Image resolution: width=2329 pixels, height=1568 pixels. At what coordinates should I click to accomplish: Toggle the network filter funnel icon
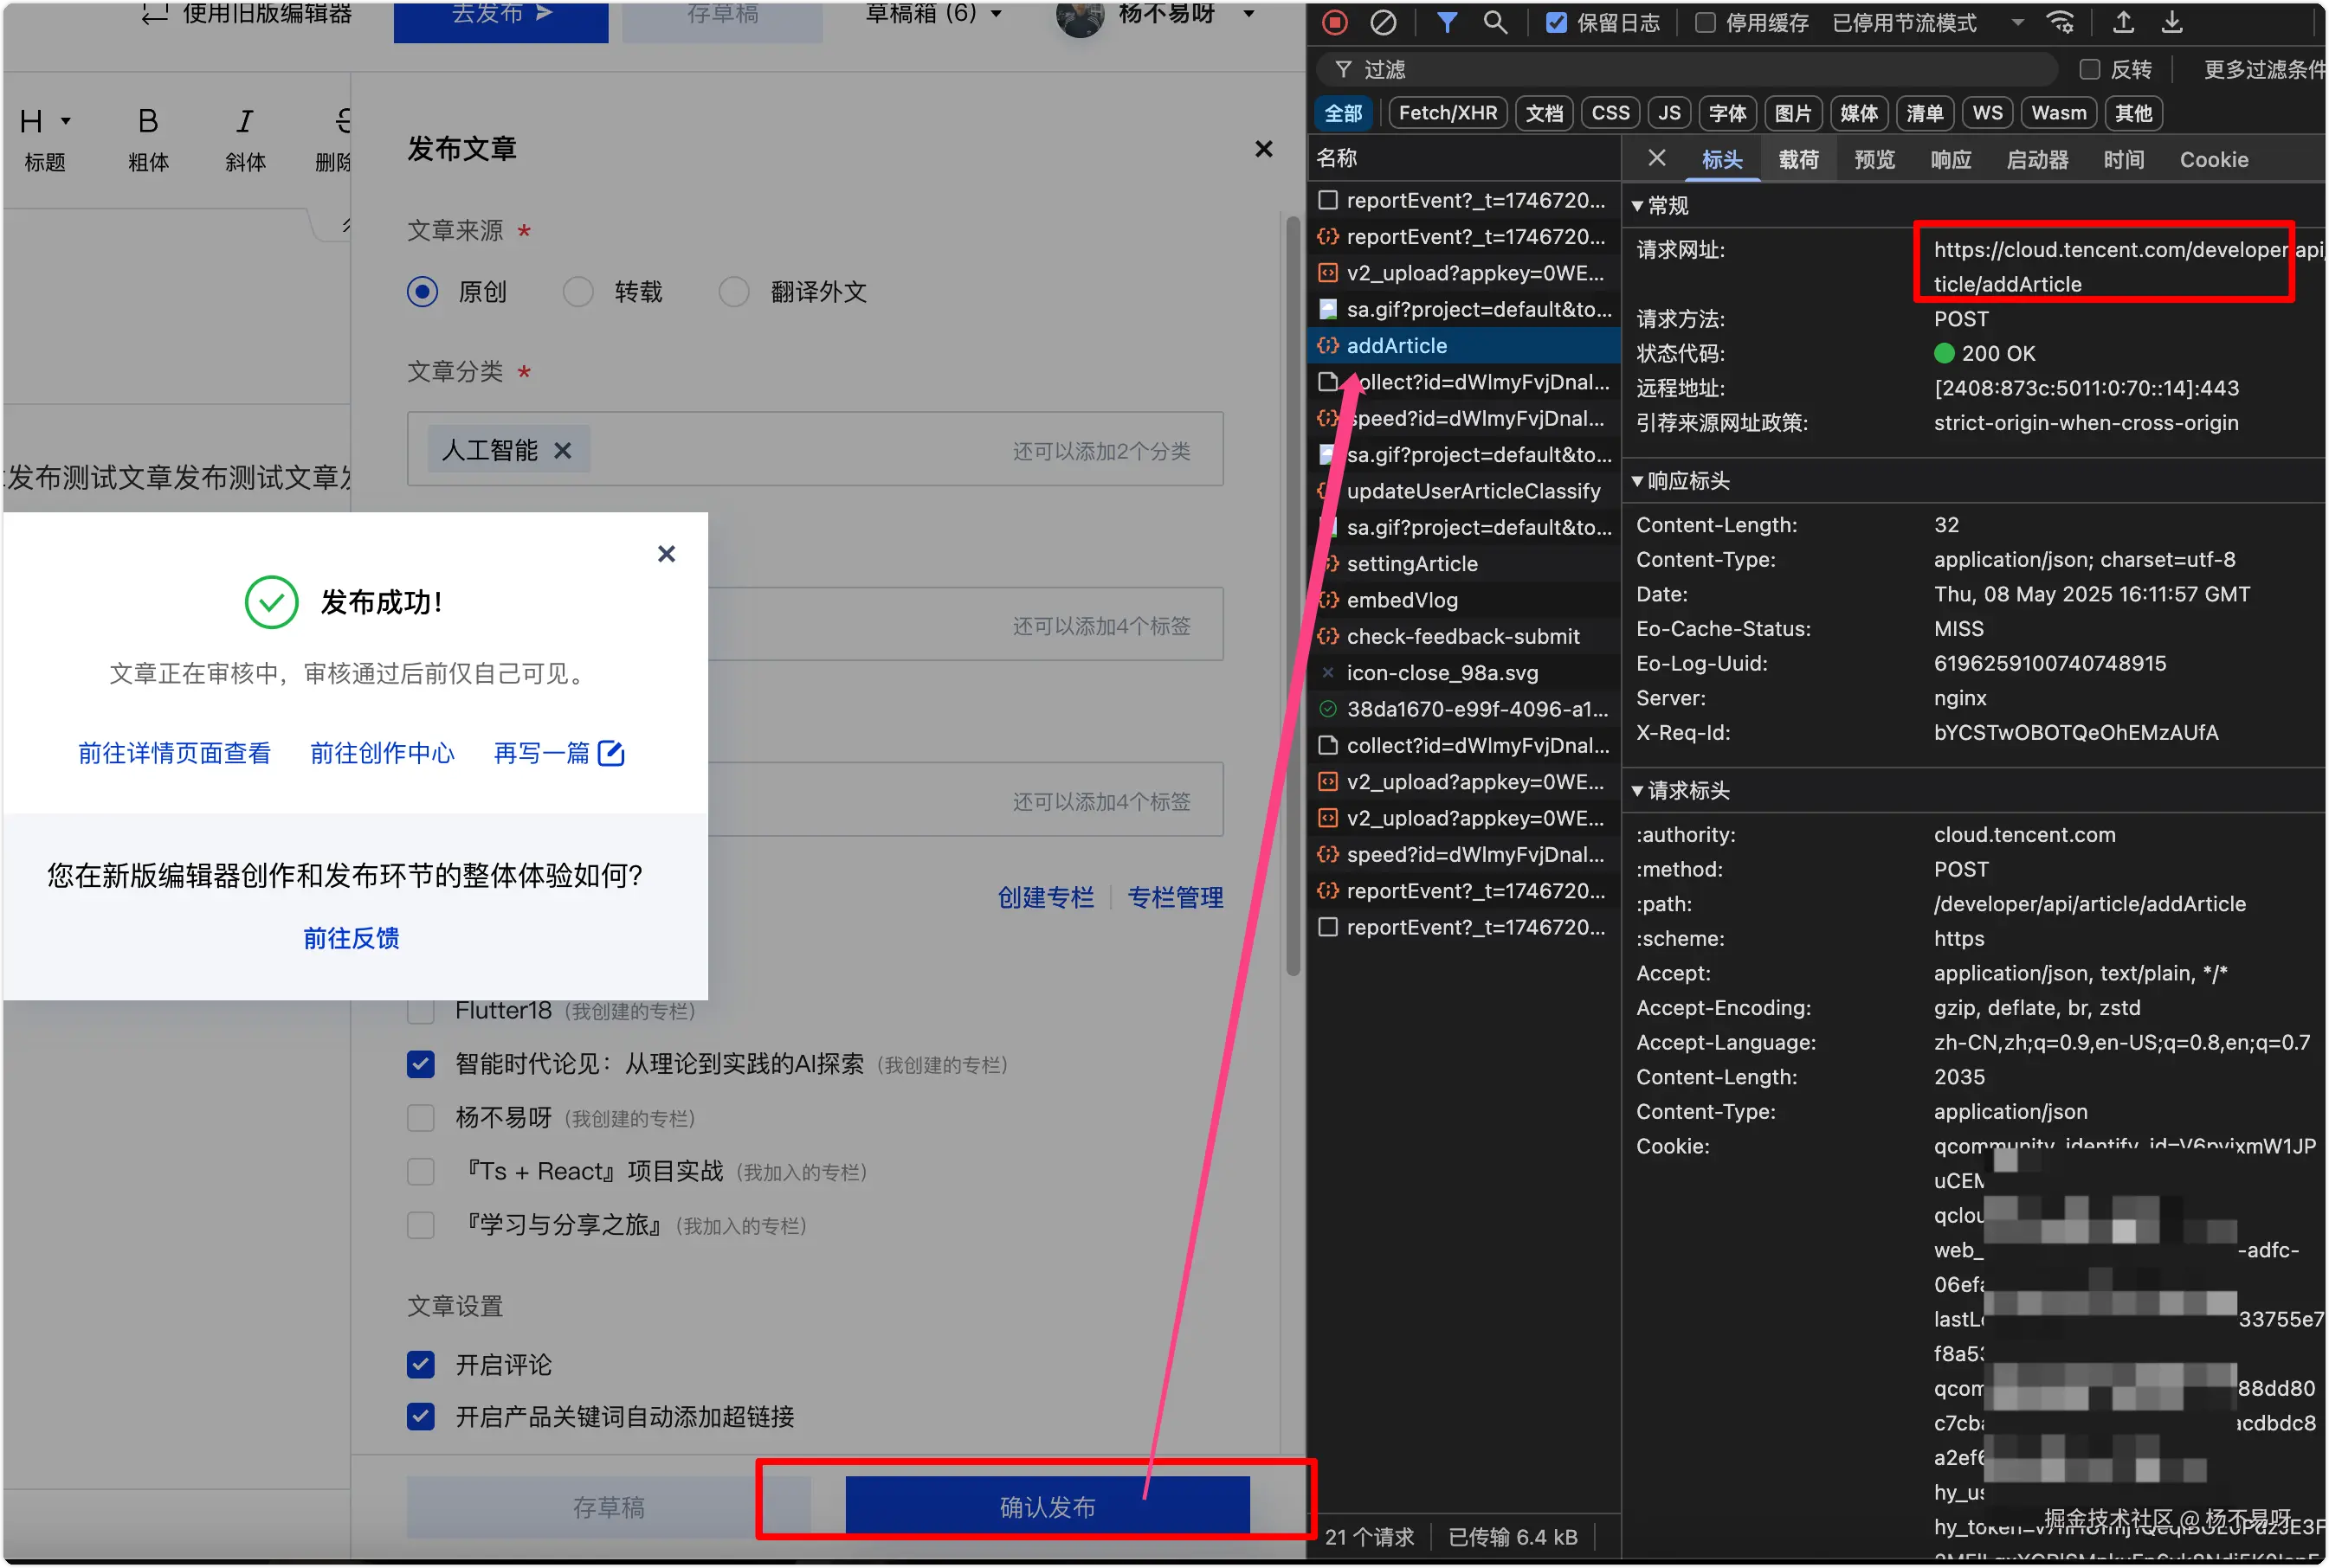1447,22
